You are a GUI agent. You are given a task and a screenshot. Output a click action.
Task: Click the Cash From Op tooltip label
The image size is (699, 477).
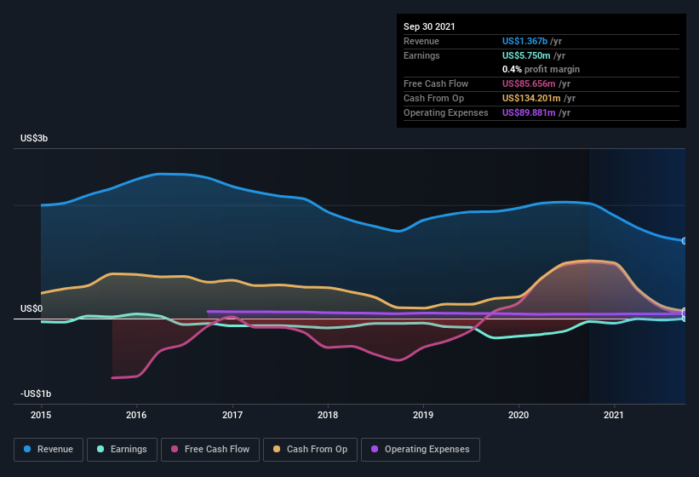click(x=433, y=98)
